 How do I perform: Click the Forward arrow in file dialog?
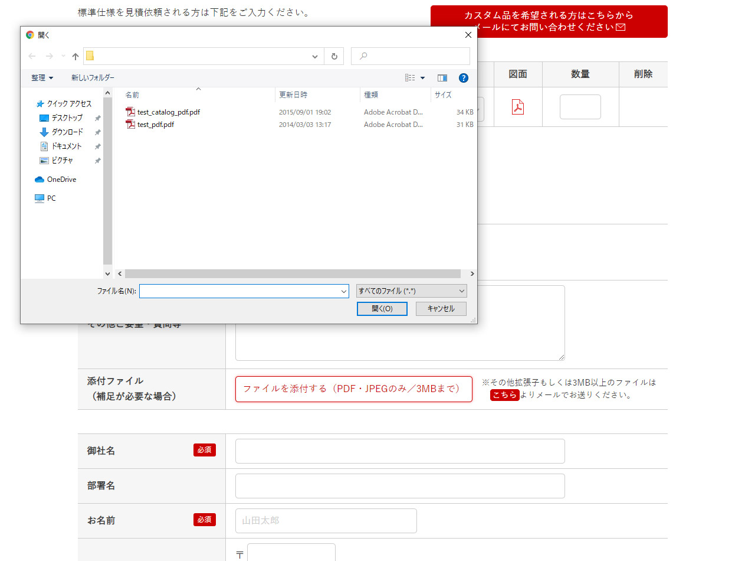[49, 56]
